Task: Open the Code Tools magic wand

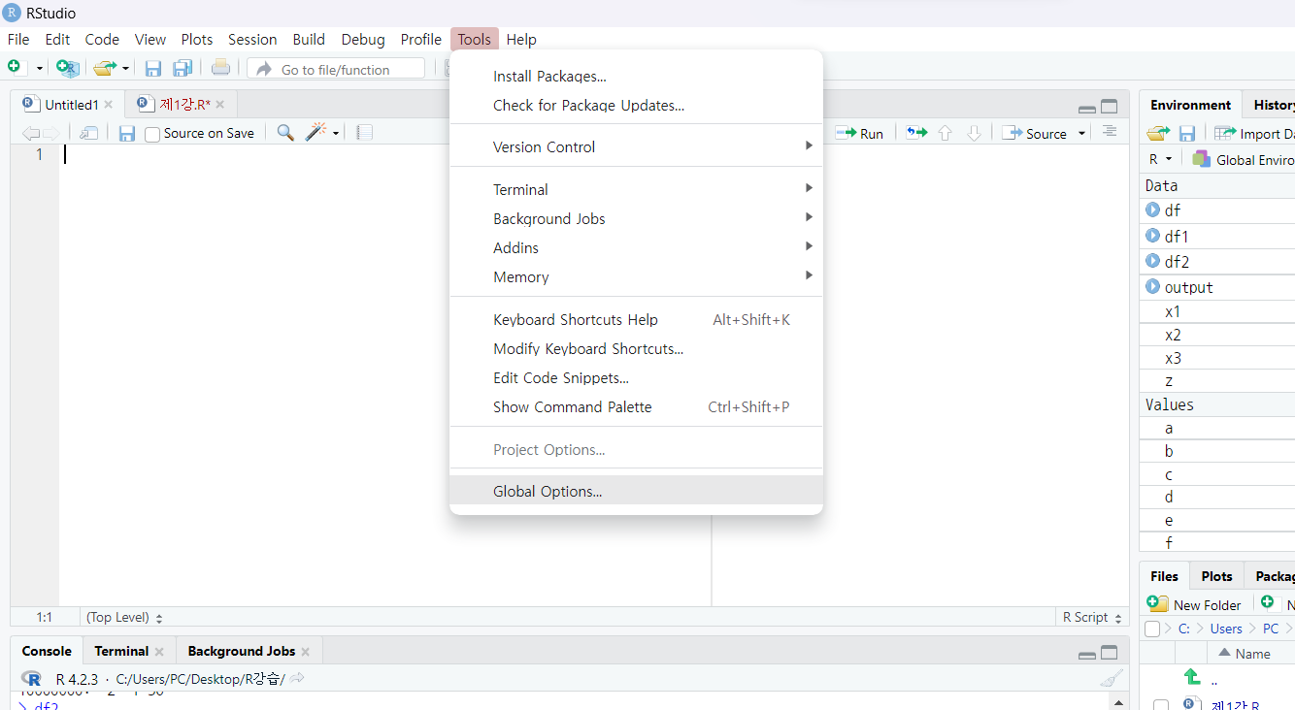Action: click(x=315, y=132)
